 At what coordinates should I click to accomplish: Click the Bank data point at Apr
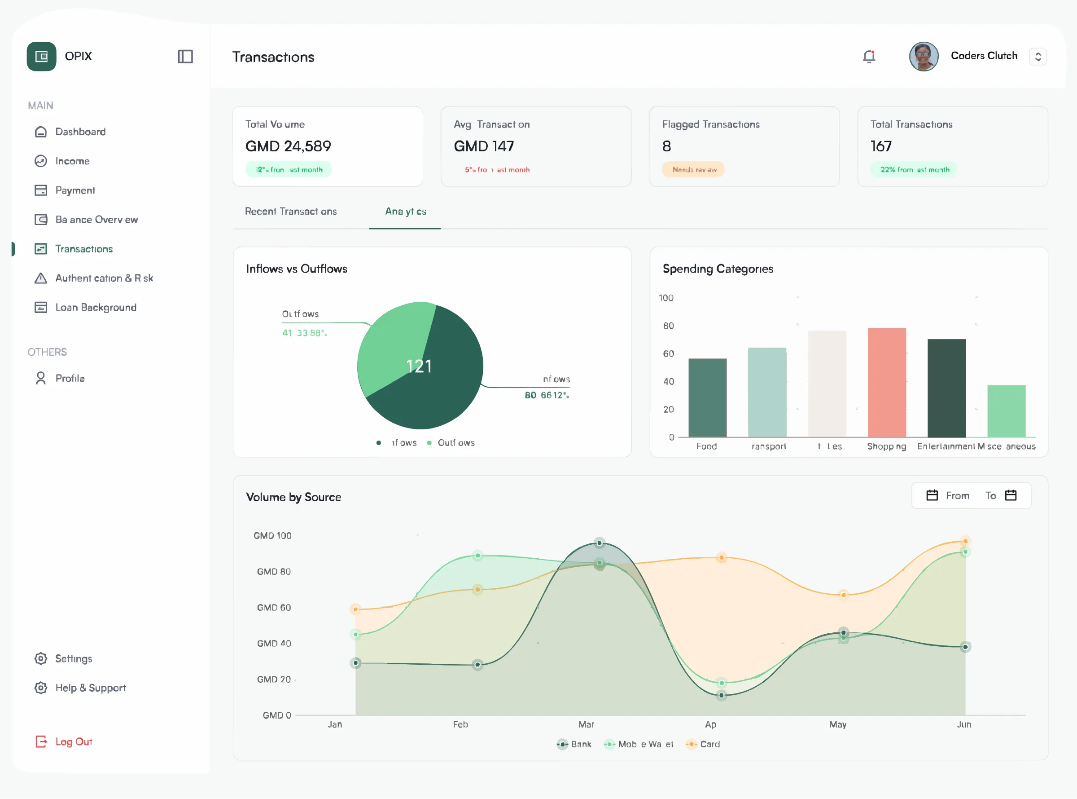722,696
